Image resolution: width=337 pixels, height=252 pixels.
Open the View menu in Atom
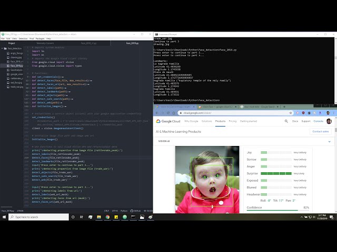tap(14, 38)
